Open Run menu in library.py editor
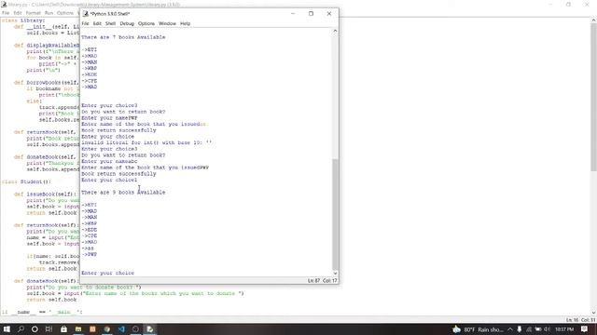The image size is (597, 335). coord(49,13)
